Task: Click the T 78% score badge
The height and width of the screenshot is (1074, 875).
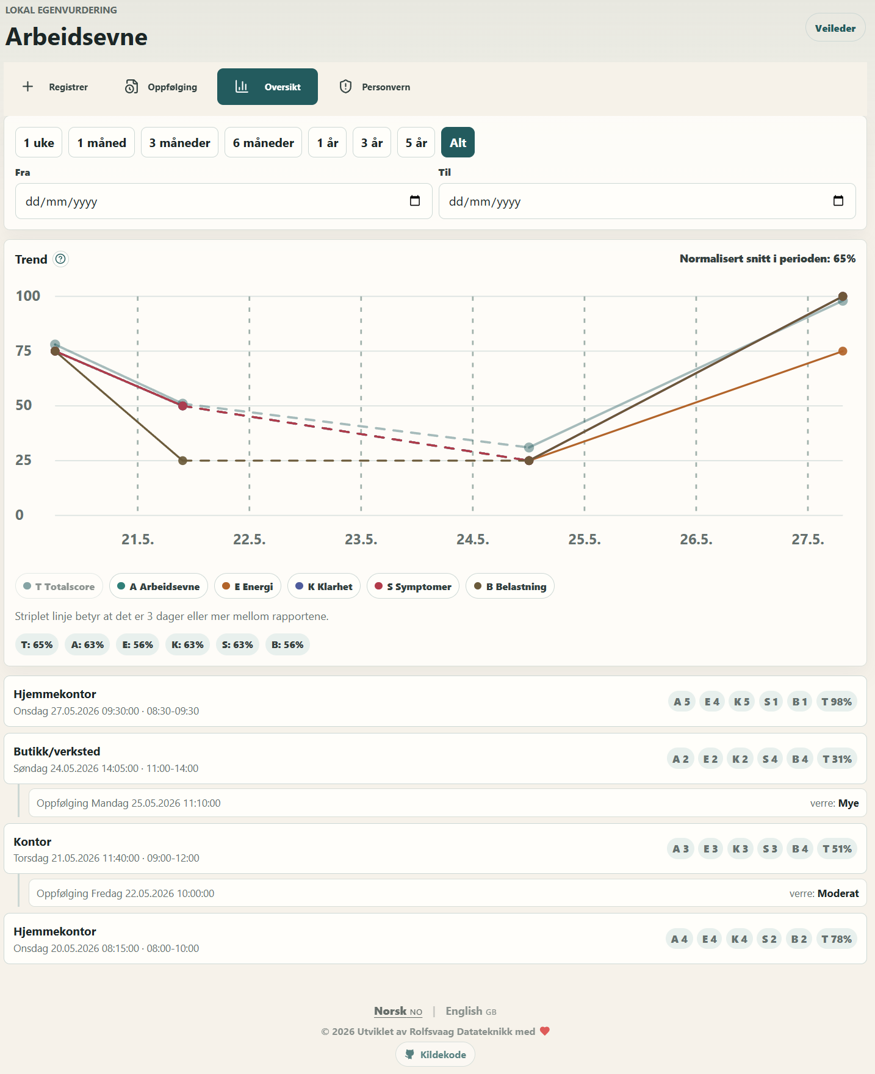Action: click(x=837, y=939)
